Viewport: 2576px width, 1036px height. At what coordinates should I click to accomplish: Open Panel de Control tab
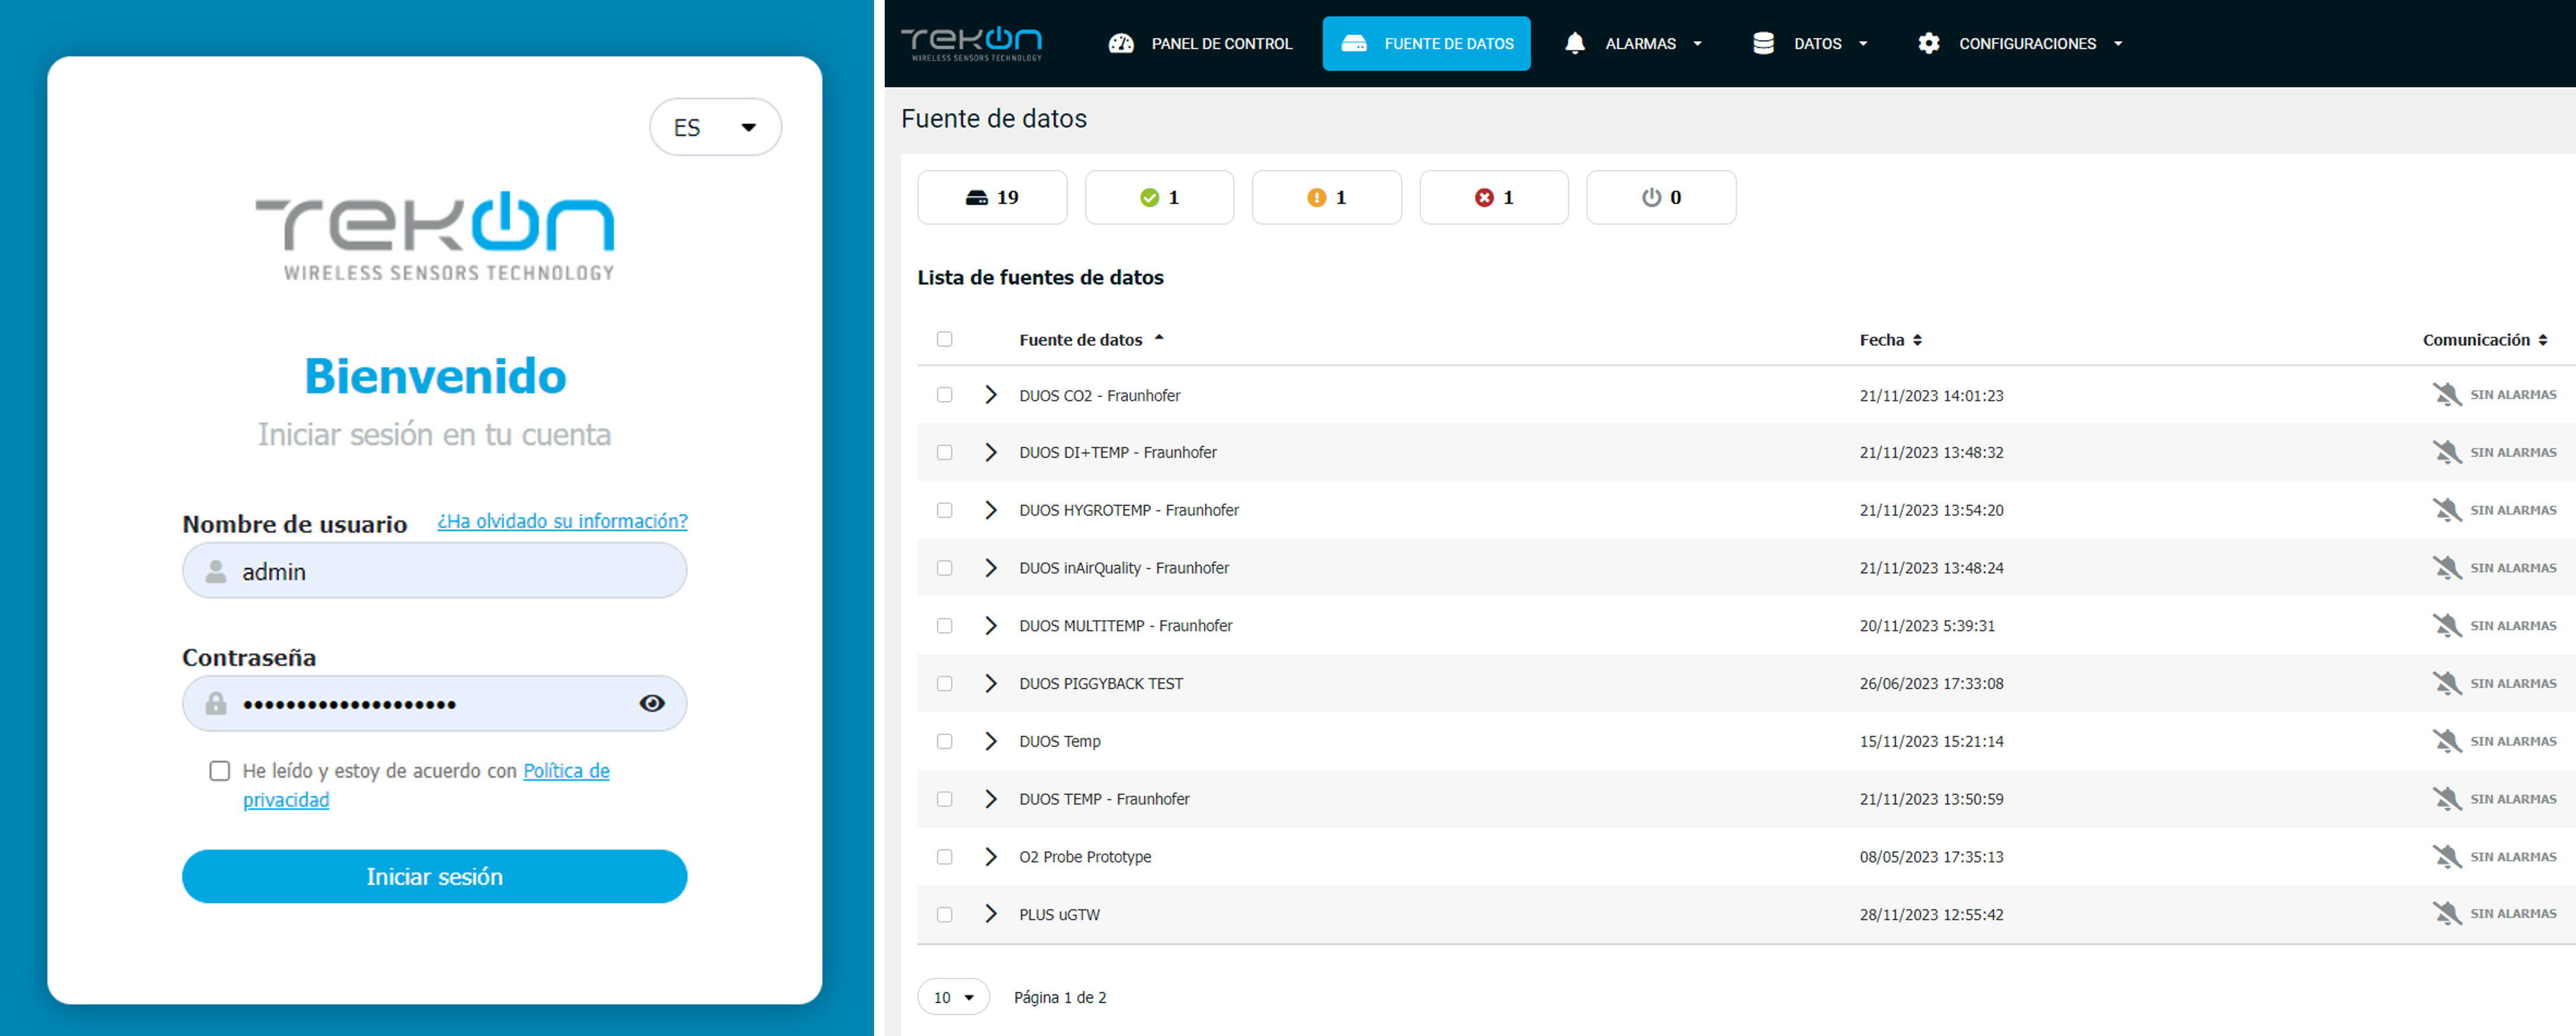click(x=1200, y=44)
